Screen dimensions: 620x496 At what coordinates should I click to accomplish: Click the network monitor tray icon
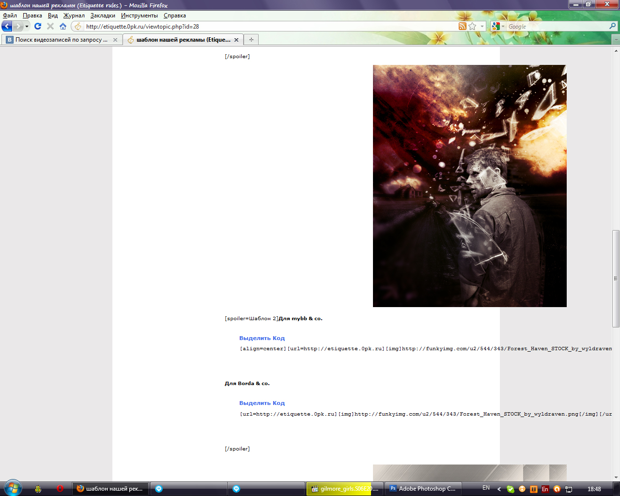(x=569, y=489)
